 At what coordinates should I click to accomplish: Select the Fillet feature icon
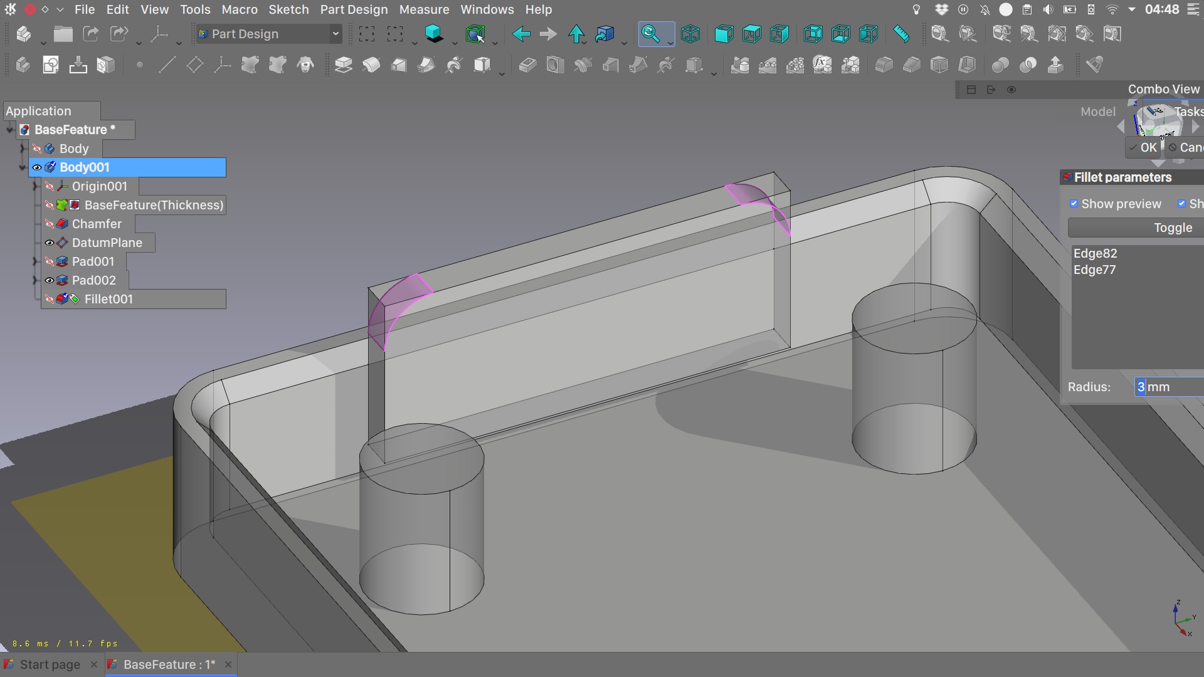point(884,65)
